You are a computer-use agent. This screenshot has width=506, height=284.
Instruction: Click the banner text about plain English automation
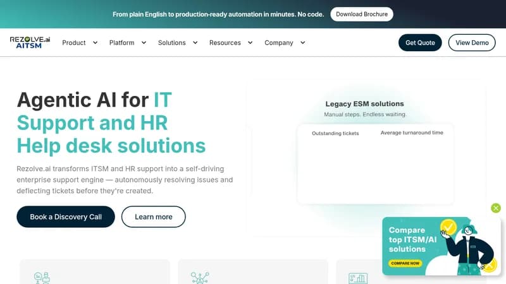(x=218, y=14)
